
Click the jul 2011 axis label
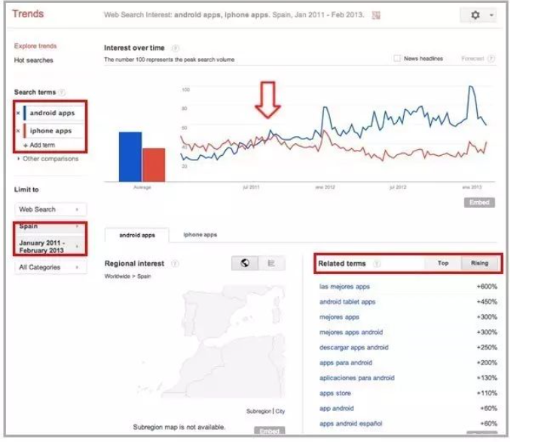coord(251,187)
